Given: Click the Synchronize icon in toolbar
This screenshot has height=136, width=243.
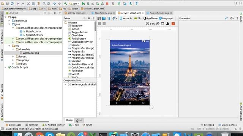Looking at the screenshot, I should [12, 3].
